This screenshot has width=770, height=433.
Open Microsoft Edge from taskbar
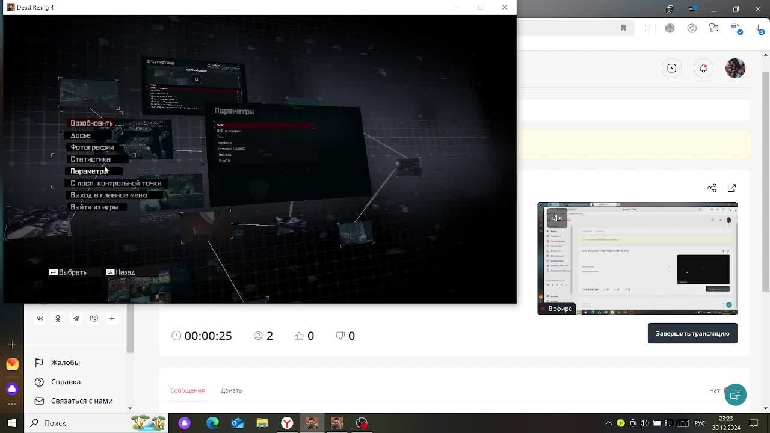point(212,423)
